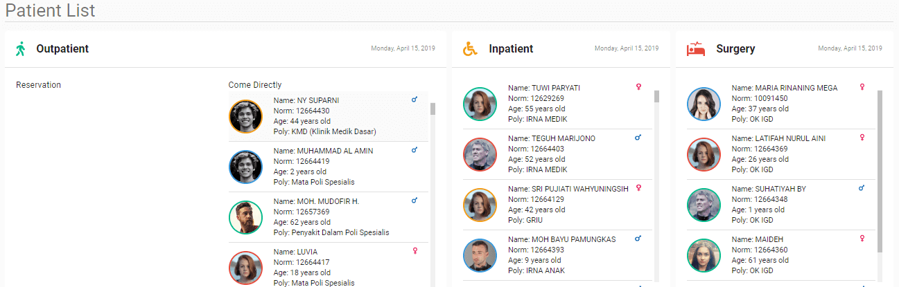Click the green walking Outpatient icon
This screenshot has height=287, width=899.
click(x=21, y=49)
